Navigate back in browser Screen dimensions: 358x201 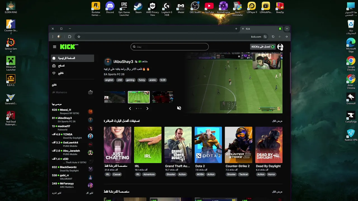(280, 37)
